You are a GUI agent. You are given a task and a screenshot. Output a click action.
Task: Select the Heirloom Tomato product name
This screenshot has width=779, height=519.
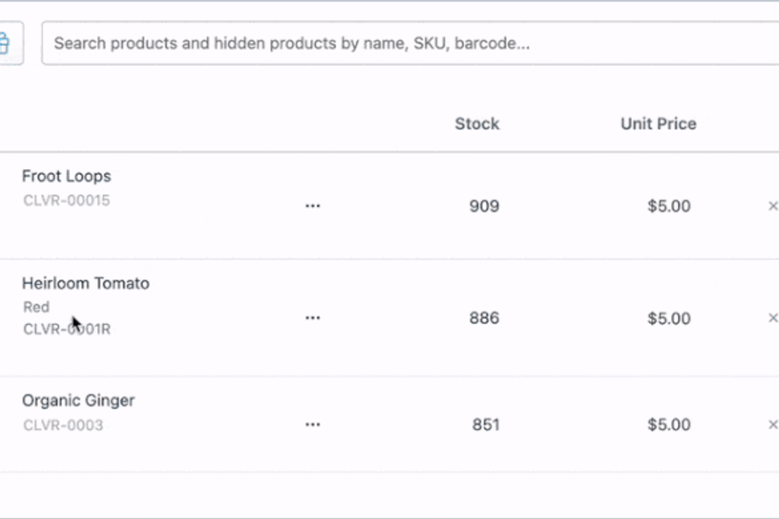point(85,283)
